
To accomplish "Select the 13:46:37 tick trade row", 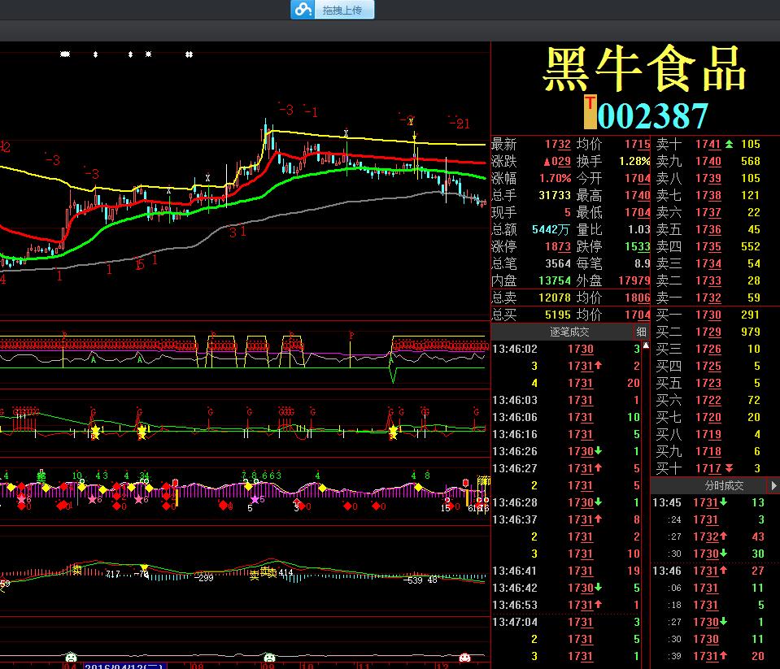I will (566, 519).
